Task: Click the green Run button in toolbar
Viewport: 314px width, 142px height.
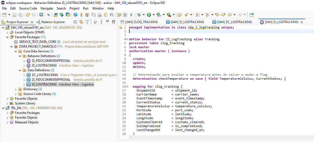Action: 149,15
